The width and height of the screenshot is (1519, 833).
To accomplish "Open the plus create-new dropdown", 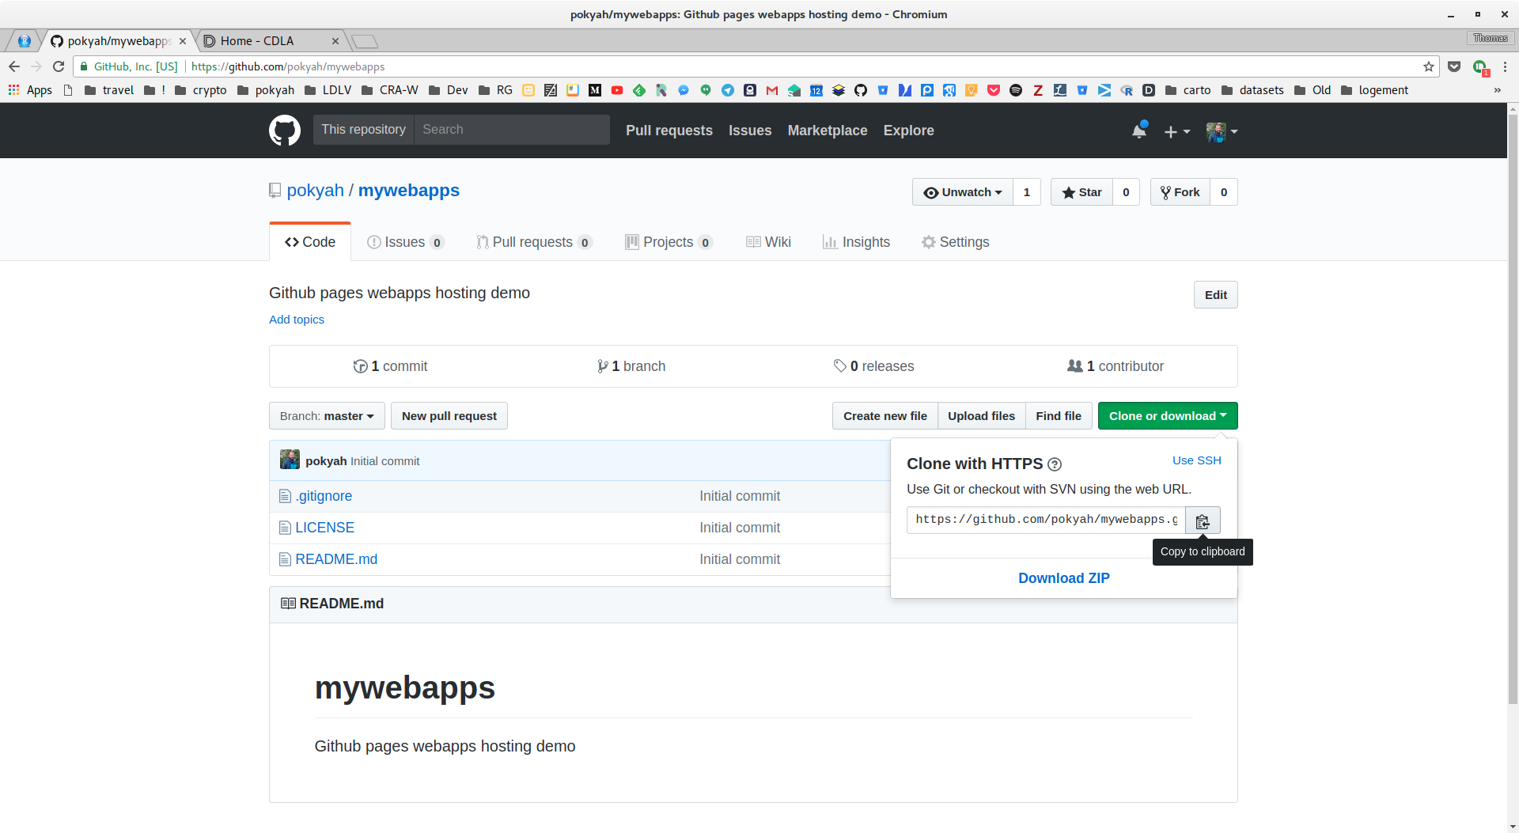I will (x=1177, y=132).
